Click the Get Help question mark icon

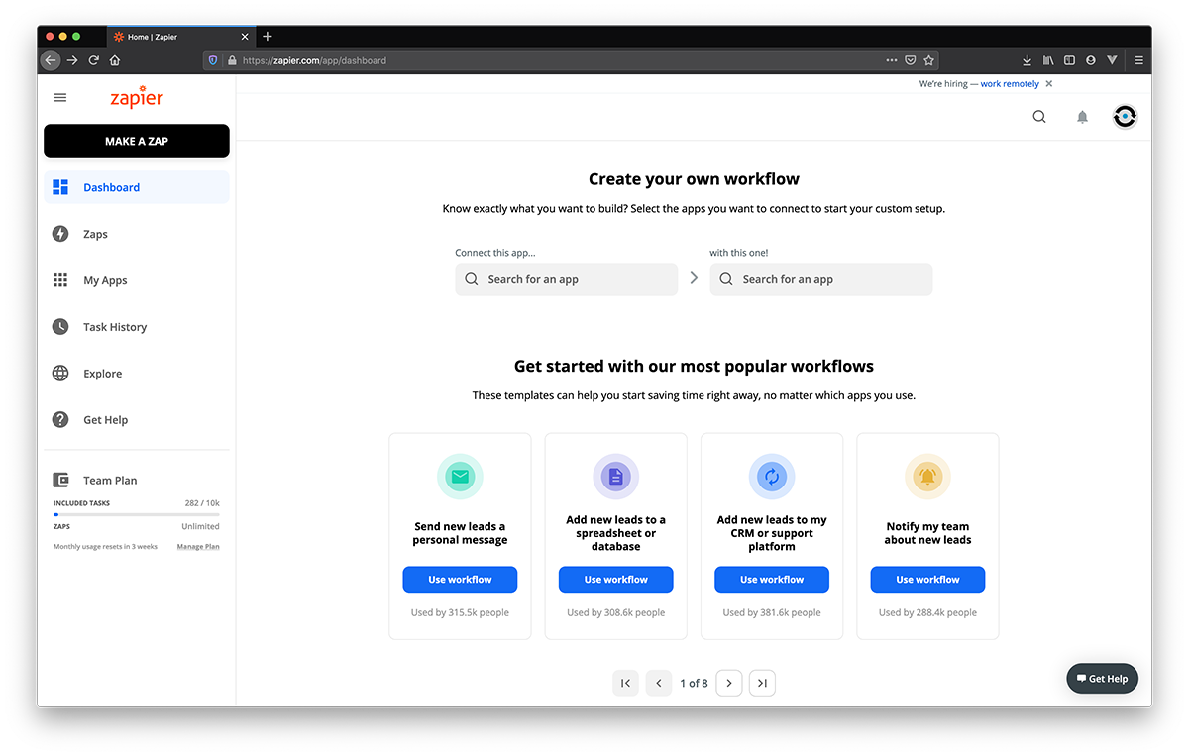point(60,420)
